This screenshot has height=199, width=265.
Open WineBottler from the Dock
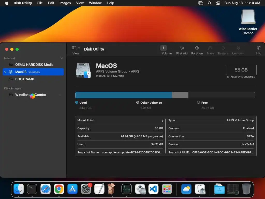112,189
